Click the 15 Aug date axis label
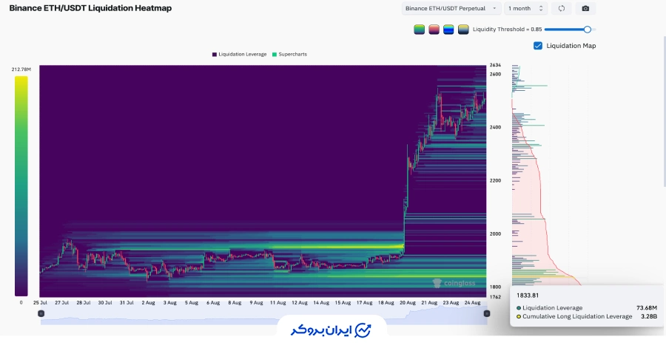The height and width of the screenshot is (348, 666). click(x=343, y=303)
